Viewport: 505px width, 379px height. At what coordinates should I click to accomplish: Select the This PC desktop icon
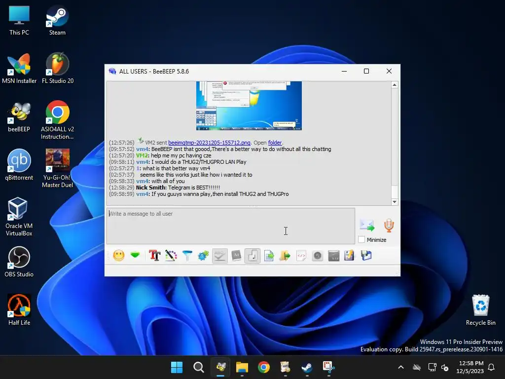[x=19, y=20]
